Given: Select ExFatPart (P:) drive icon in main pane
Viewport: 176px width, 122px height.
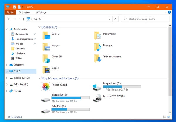Looking at the screenshot, I should pyautogui.click(x=45, y=111).
